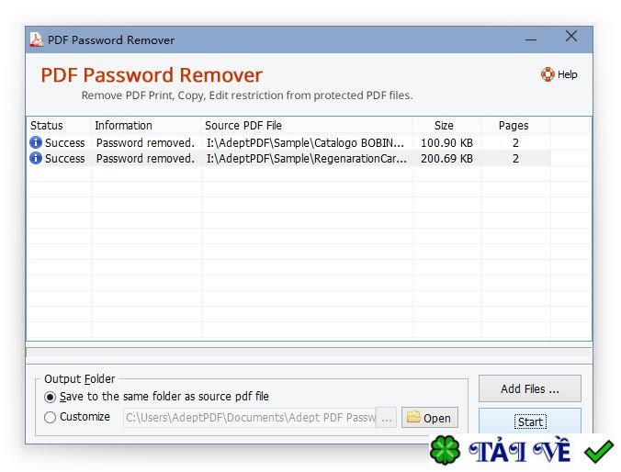This screenshot has width=621, height=472.
Task: Click the folder icon on the Open button
Action: (x=413, y=418)
